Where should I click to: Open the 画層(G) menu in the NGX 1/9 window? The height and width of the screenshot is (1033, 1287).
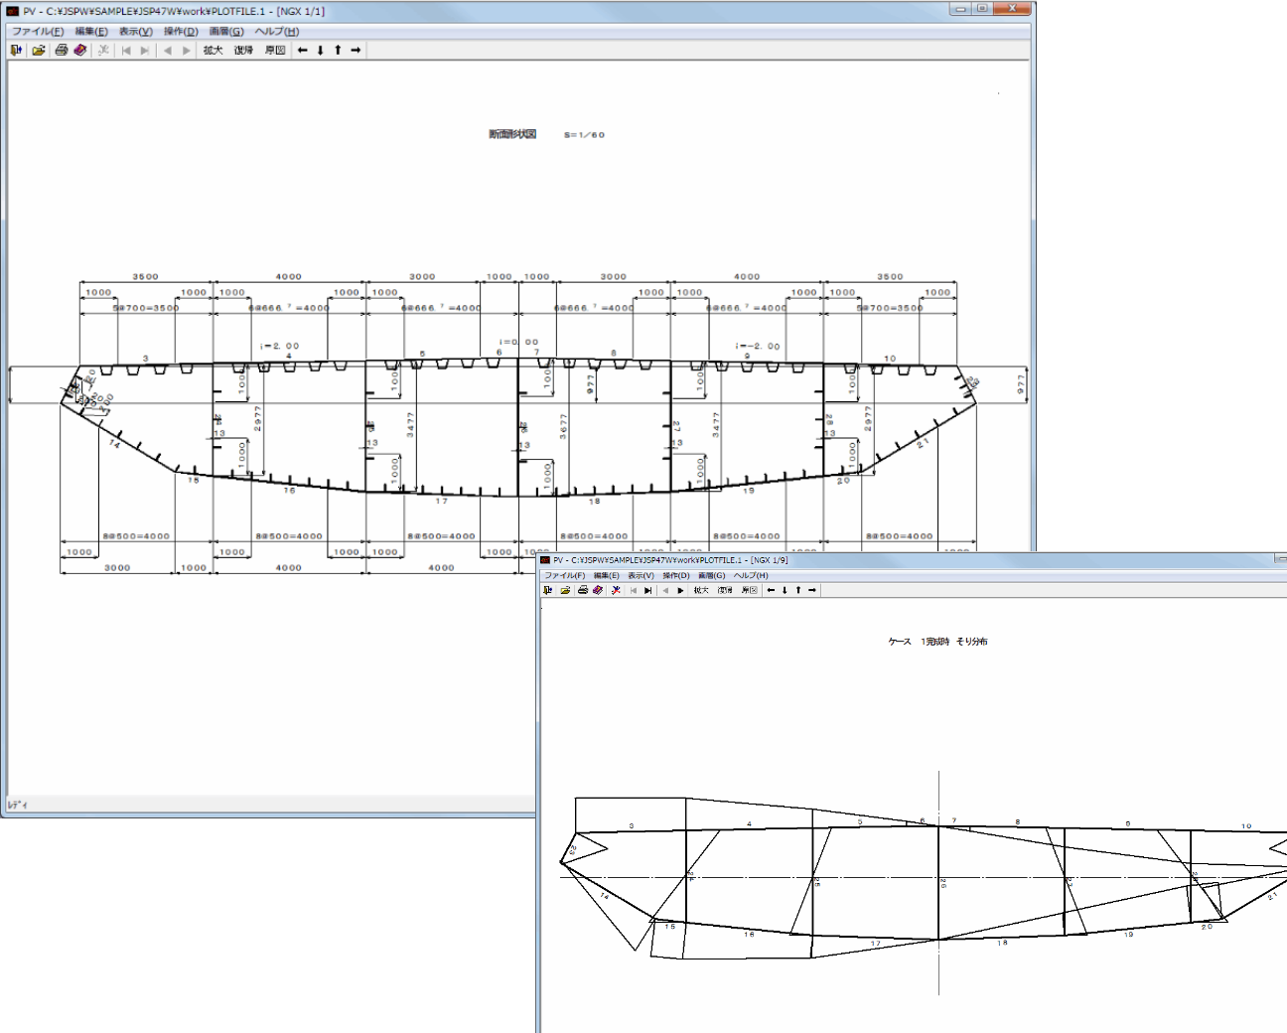(x=711, y=575)
